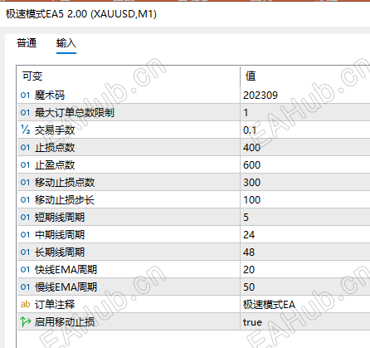The height and width of the screenshot is (348, 370).
Task: Select the 中期线周期 parameter name
Action: pos(60,235)
